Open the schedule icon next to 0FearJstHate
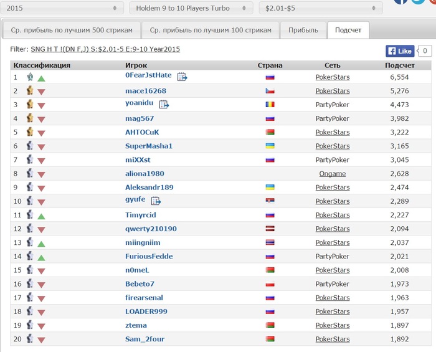436x352 pixels. coord(182,77)
